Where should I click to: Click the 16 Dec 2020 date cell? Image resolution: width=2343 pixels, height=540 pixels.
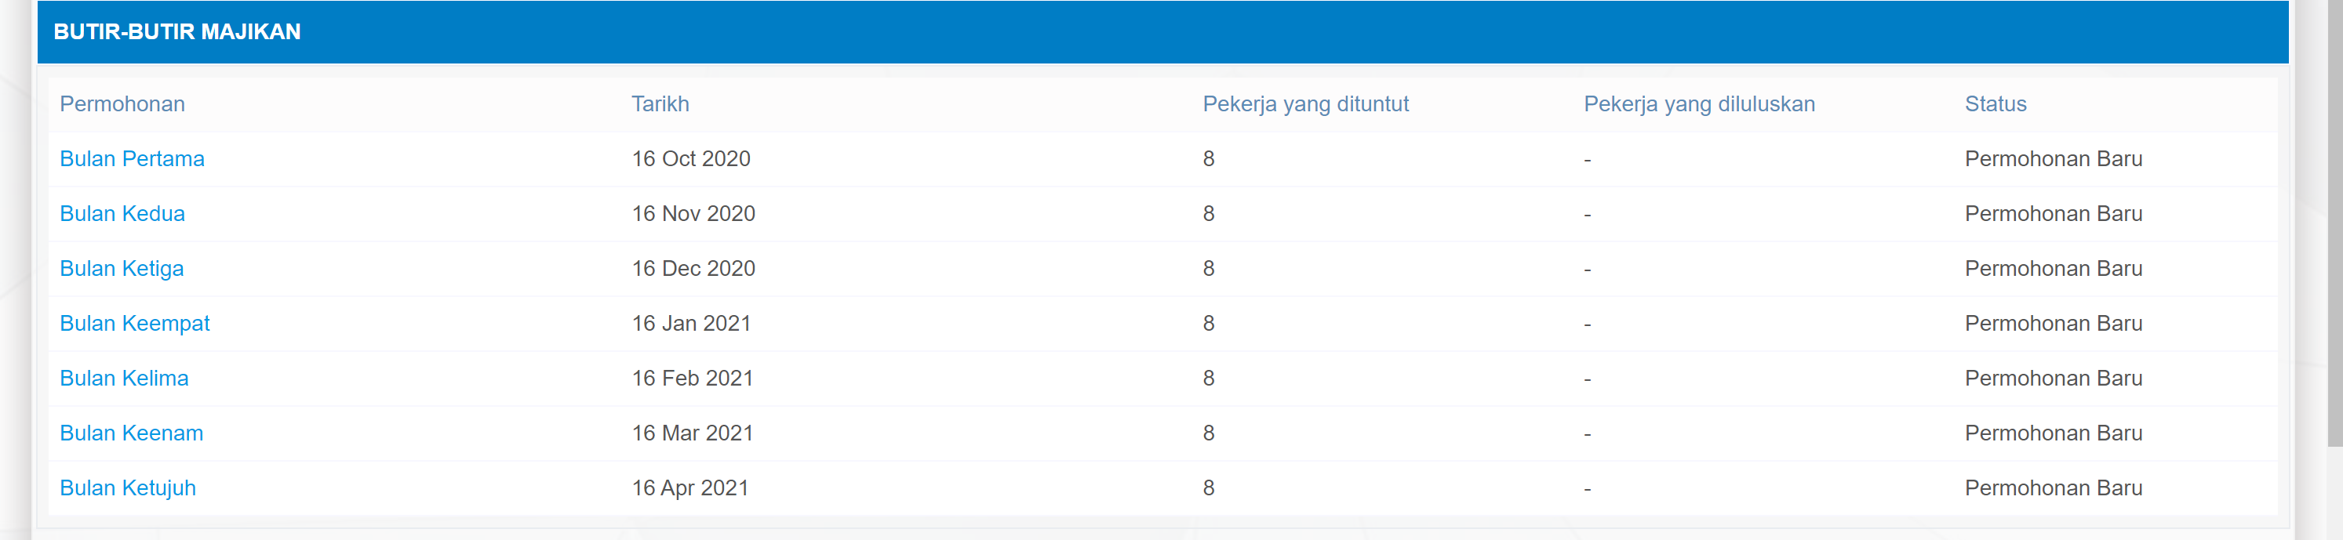(693, 269)
